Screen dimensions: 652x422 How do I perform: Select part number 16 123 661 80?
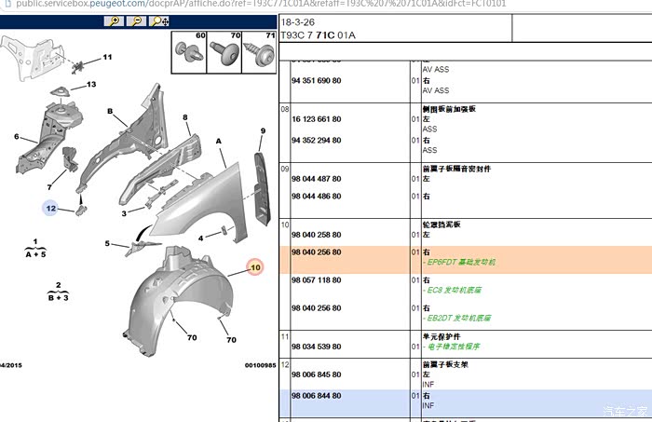[x=317, y=119]
